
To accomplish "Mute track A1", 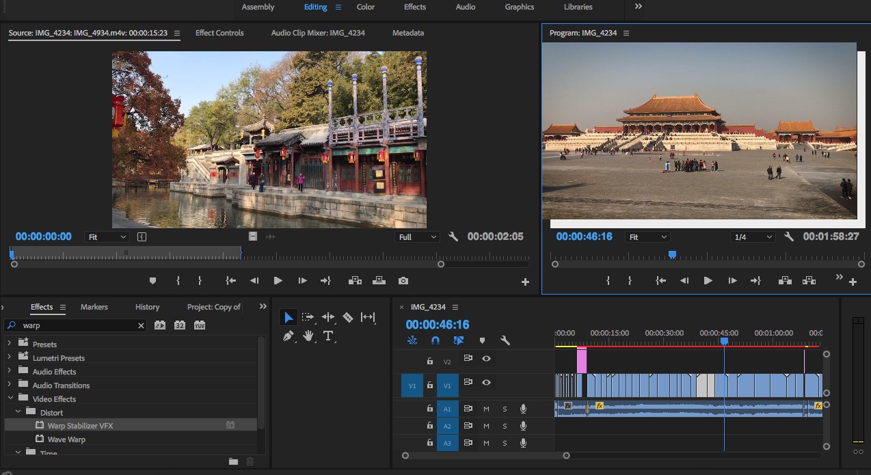I will 486,409.
